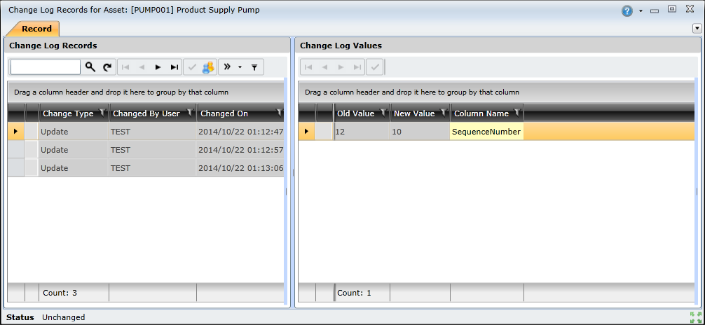
Task: Refresh the Change Log Records grid
Action: [107, 67]
